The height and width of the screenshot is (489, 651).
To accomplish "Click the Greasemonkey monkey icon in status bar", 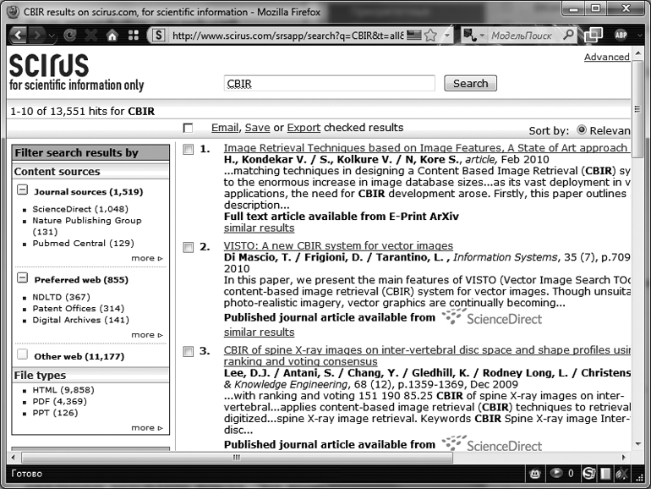I will click(x=535, y=473).
